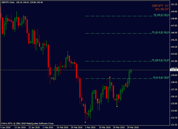Click the 137.30 price axis value

pyautogui.click(x=174, y=90)
